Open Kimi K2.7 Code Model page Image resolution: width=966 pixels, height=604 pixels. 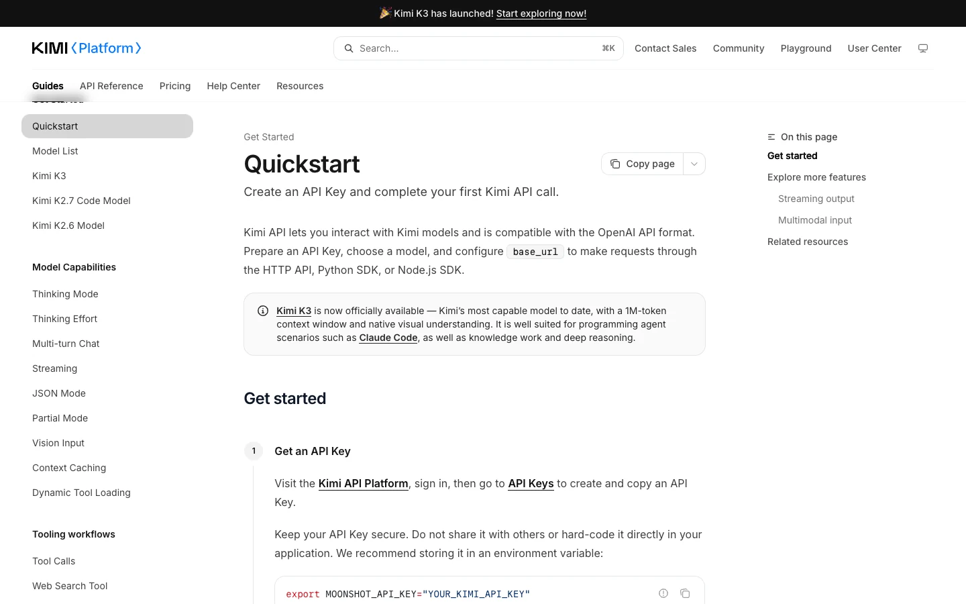[81, 201]
